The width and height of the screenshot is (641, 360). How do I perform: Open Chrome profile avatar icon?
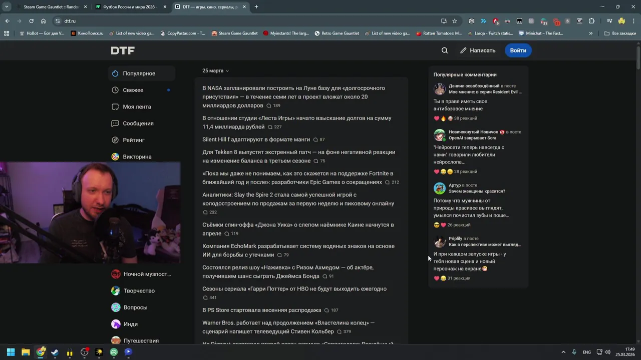coord(621,21)
